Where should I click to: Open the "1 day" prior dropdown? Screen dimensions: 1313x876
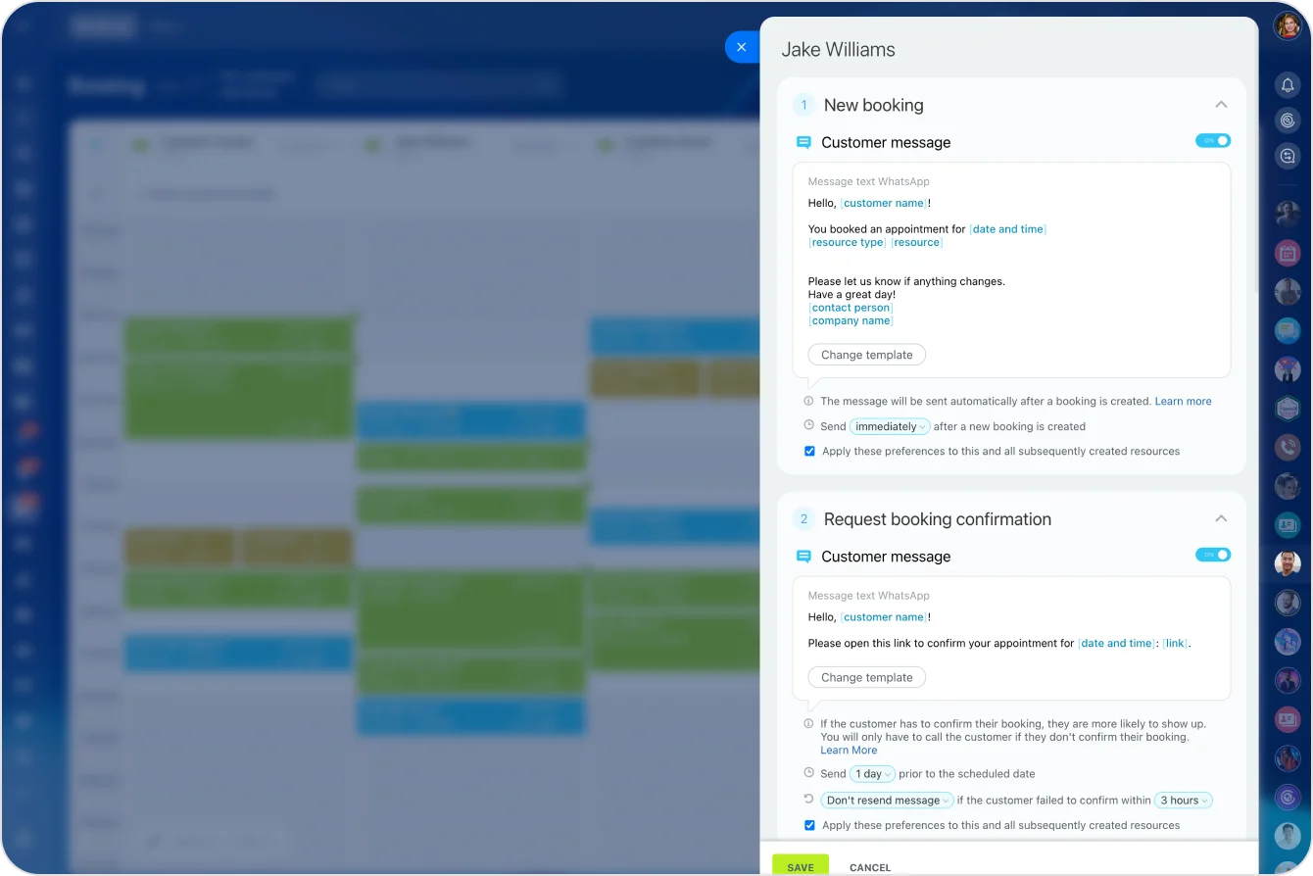[x=872, y=774]
